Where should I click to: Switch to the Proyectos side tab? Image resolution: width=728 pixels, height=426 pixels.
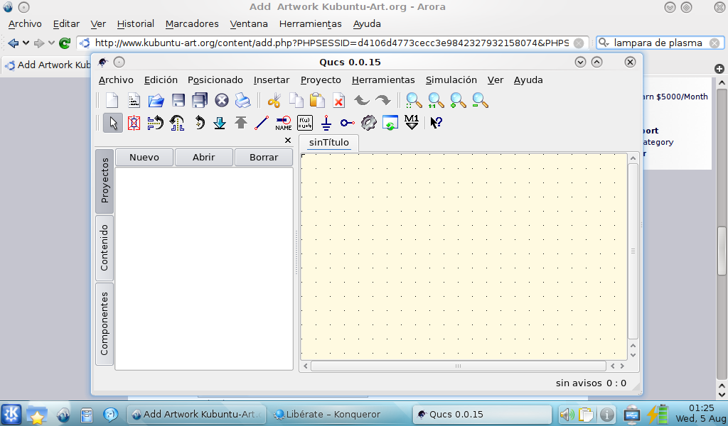105,181
